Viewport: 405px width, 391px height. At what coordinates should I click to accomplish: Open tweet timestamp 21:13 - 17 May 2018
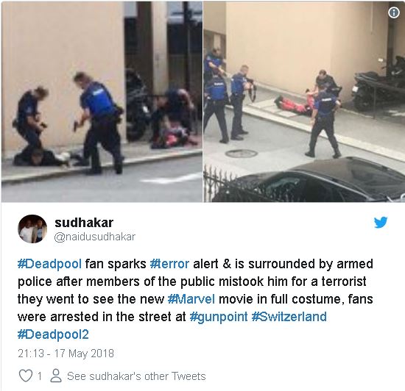coord(66,353)
